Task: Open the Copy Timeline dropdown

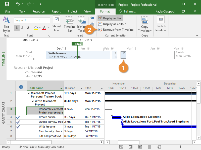Action: click(x=145, y=24)
